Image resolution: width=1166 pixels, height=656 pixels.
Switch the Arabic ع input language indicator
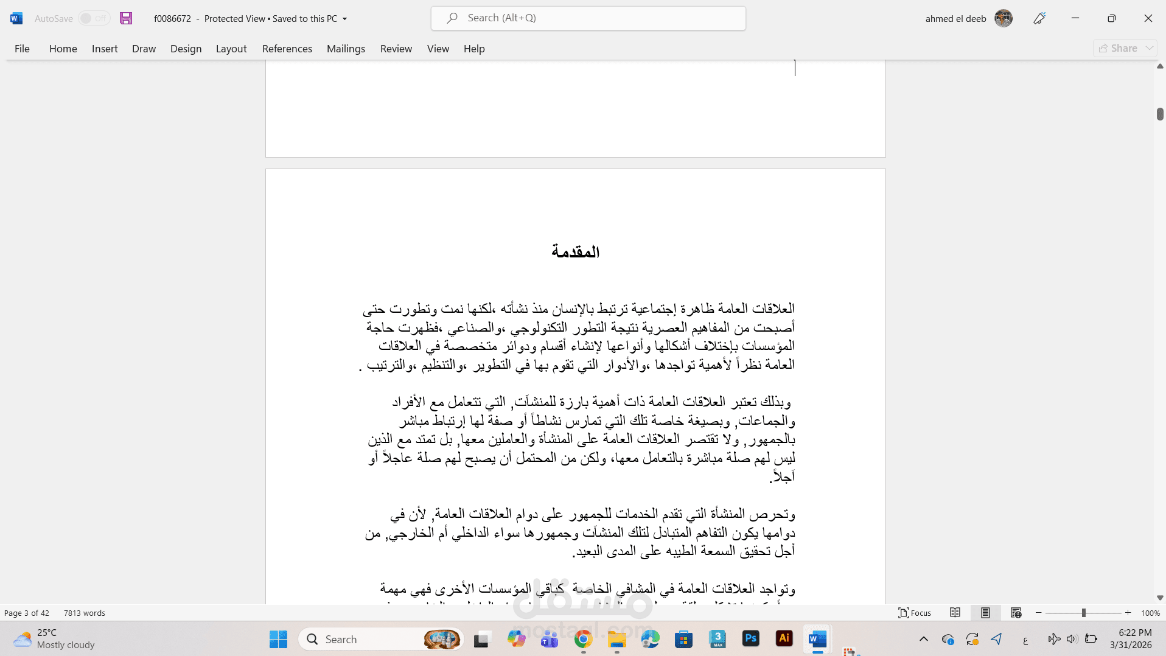(1025, 640)
